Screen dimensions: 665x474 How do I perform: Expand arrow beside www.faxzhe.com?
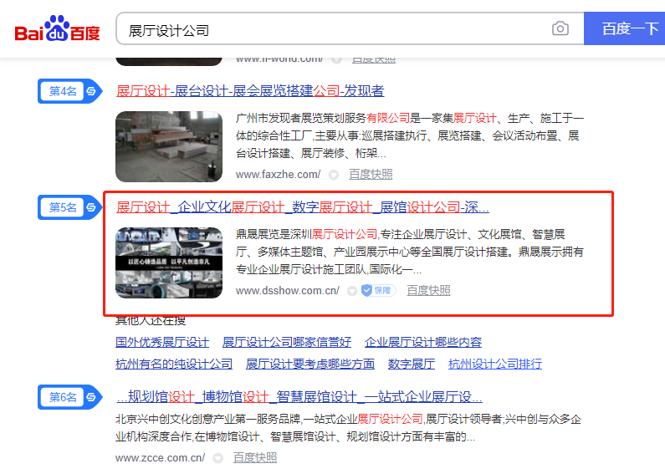334,175
